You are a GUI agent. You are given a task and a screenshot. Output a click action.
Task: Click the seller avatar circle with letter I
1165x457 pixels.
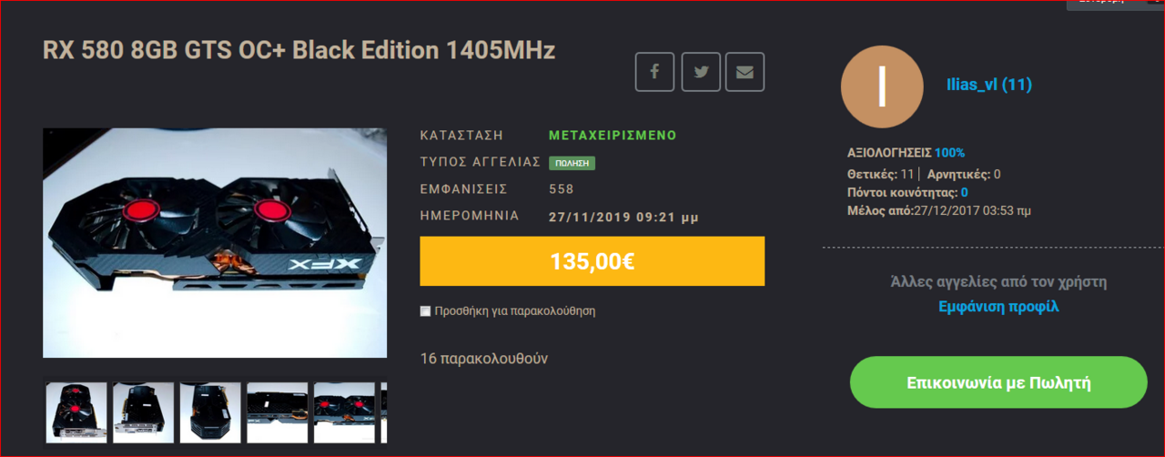pyautogui.click(x=881, y=86)
